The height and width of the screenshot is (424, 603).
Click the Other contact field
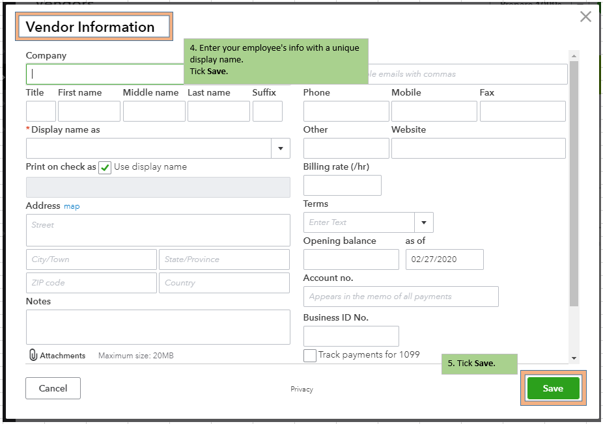pos(346,148)
